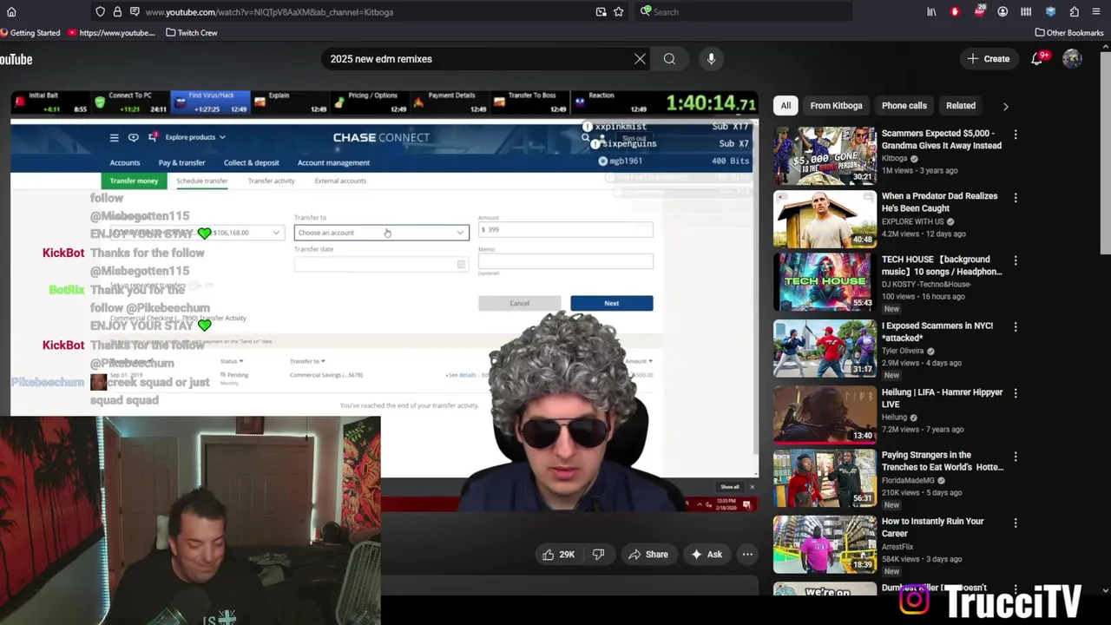The image size is (1111, 625).
Task: Share the video
Action: pyautogui.click(x=648, y=555)
